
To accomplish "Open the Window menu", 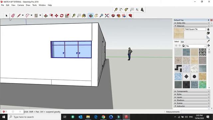I will click(x=42, y=5).
